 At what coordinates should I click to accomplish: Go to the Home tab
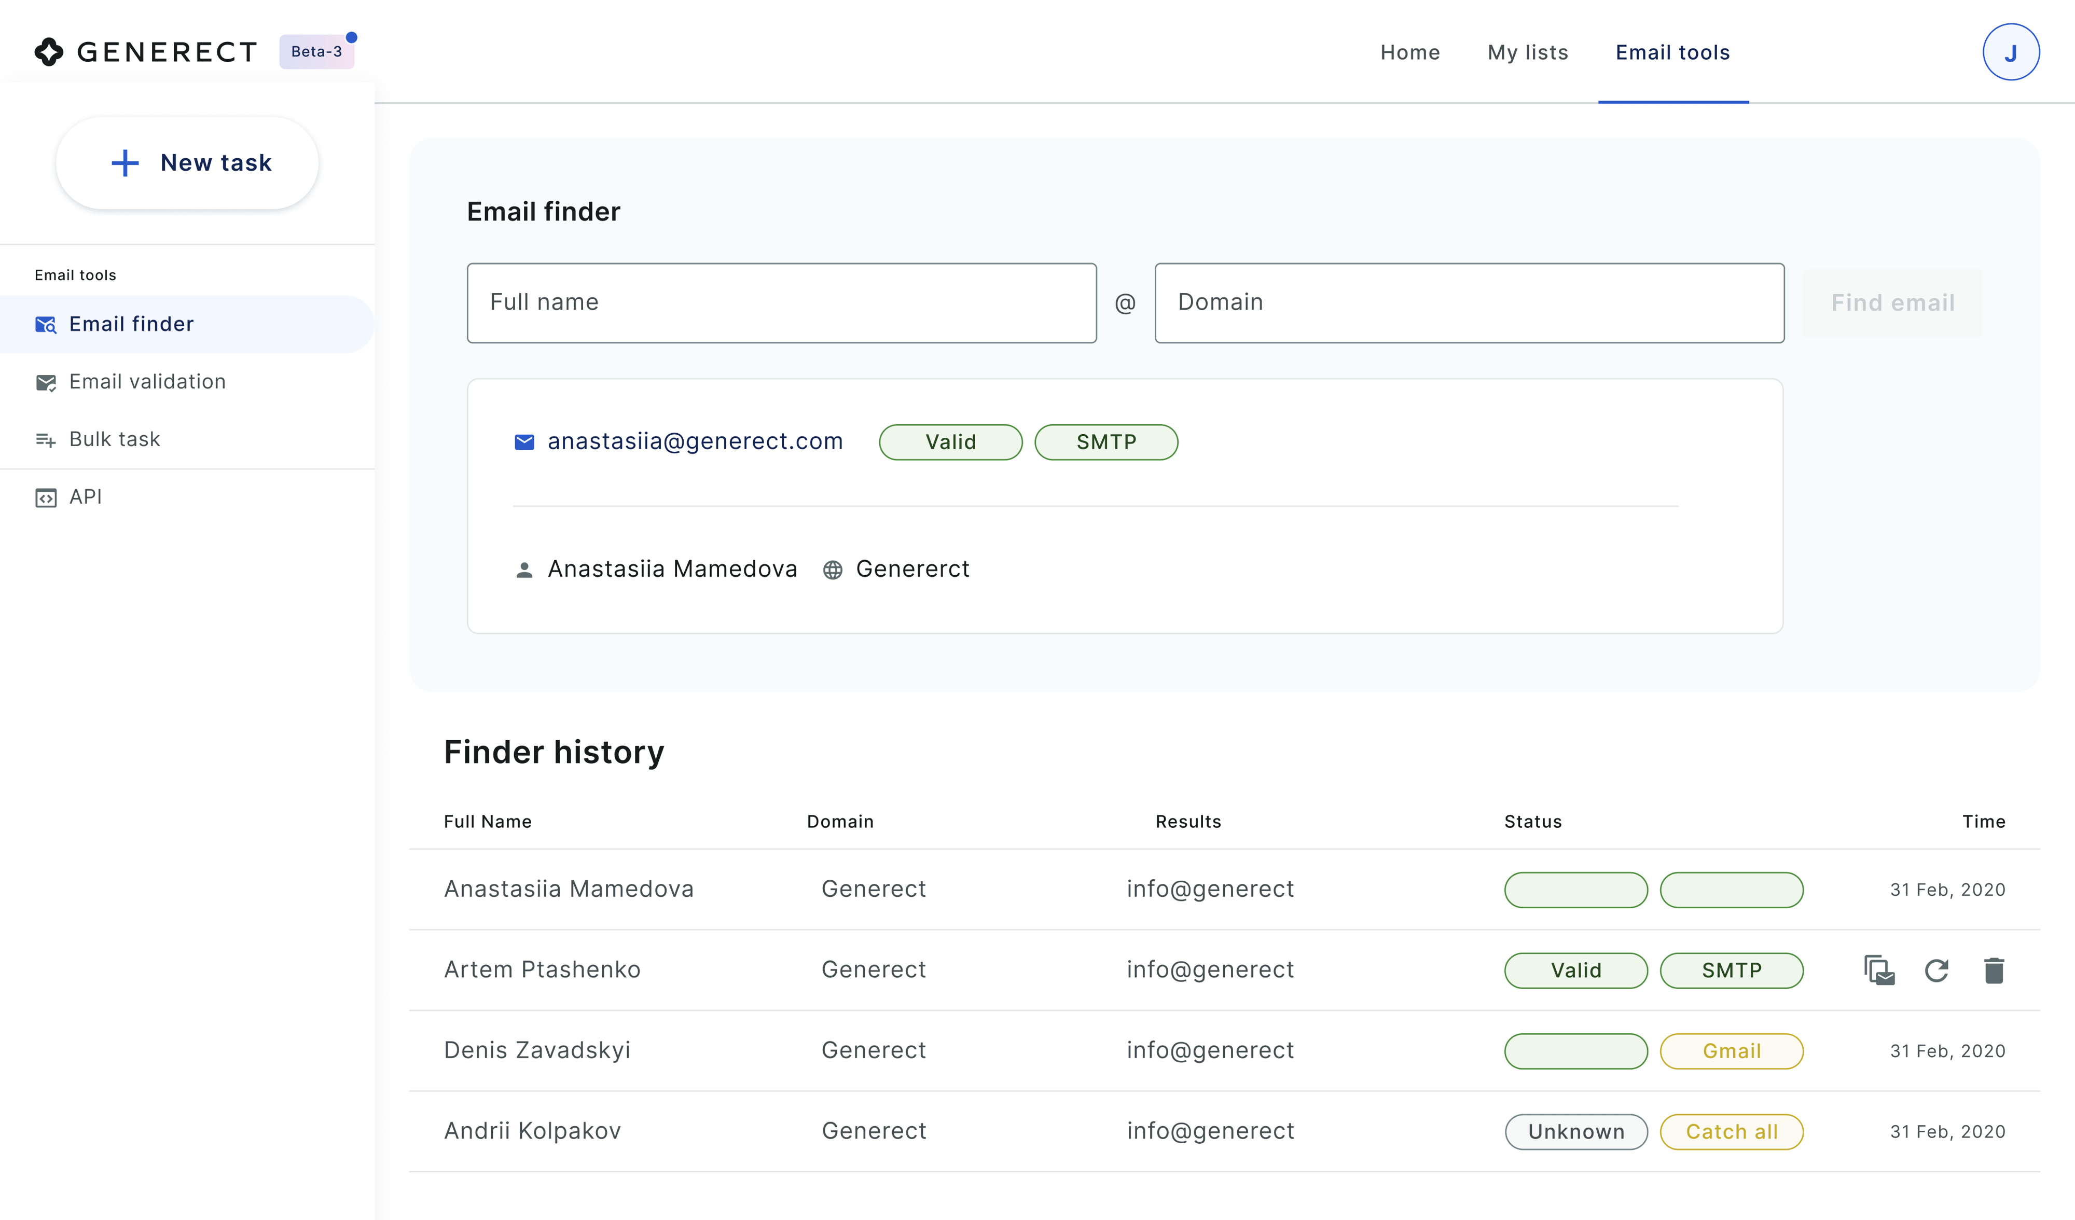[1409, 52]
